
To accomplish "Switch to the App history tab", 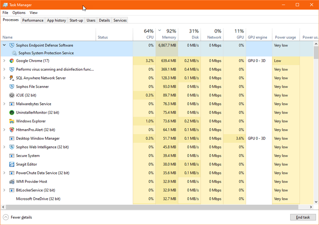I will point(56,20).
